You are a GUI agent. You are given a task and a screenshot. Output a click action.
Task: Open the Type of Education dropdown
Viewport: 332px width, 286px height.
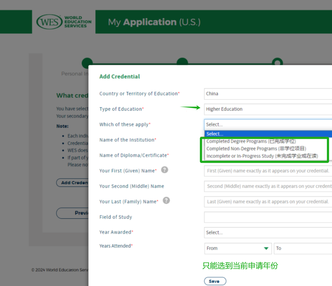coord(267,109)
